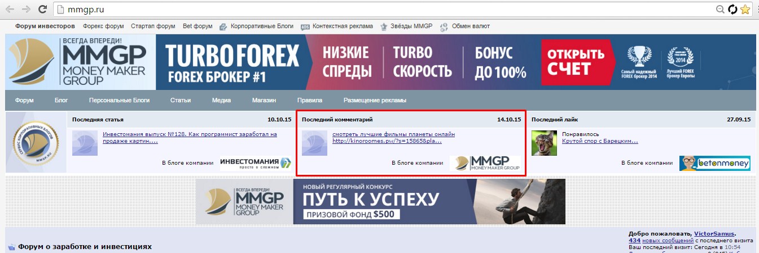Screen dimensions: 759x253
Task: Click the avatar thumbnail beside the last comment
Action: point(315,143)
